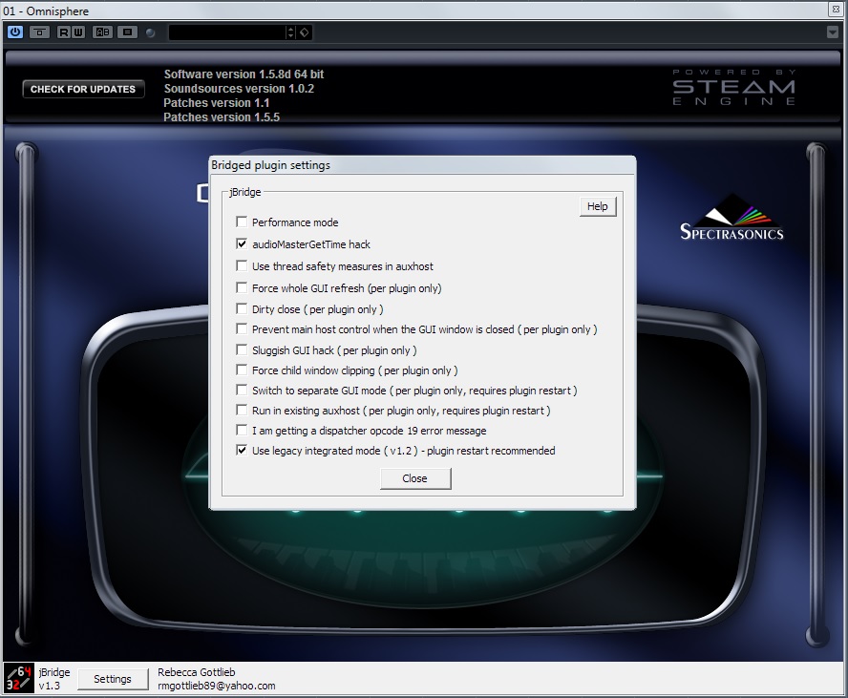Viewport: 848px width, 698px height.
Task: Close the Omnisphere plugin window
Action: (837, 9)
